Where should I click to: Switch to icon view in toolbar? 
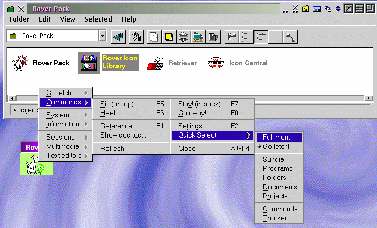click(x=232, y=37)
